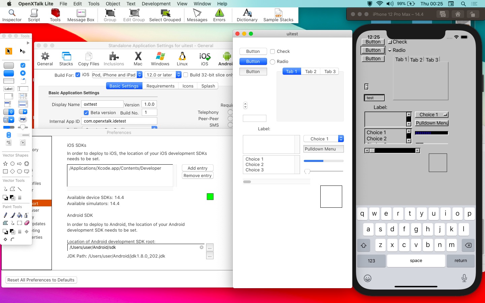Open the iOS settings pane
The height and width of the screenshot is (303, 485).
(205, 59)
